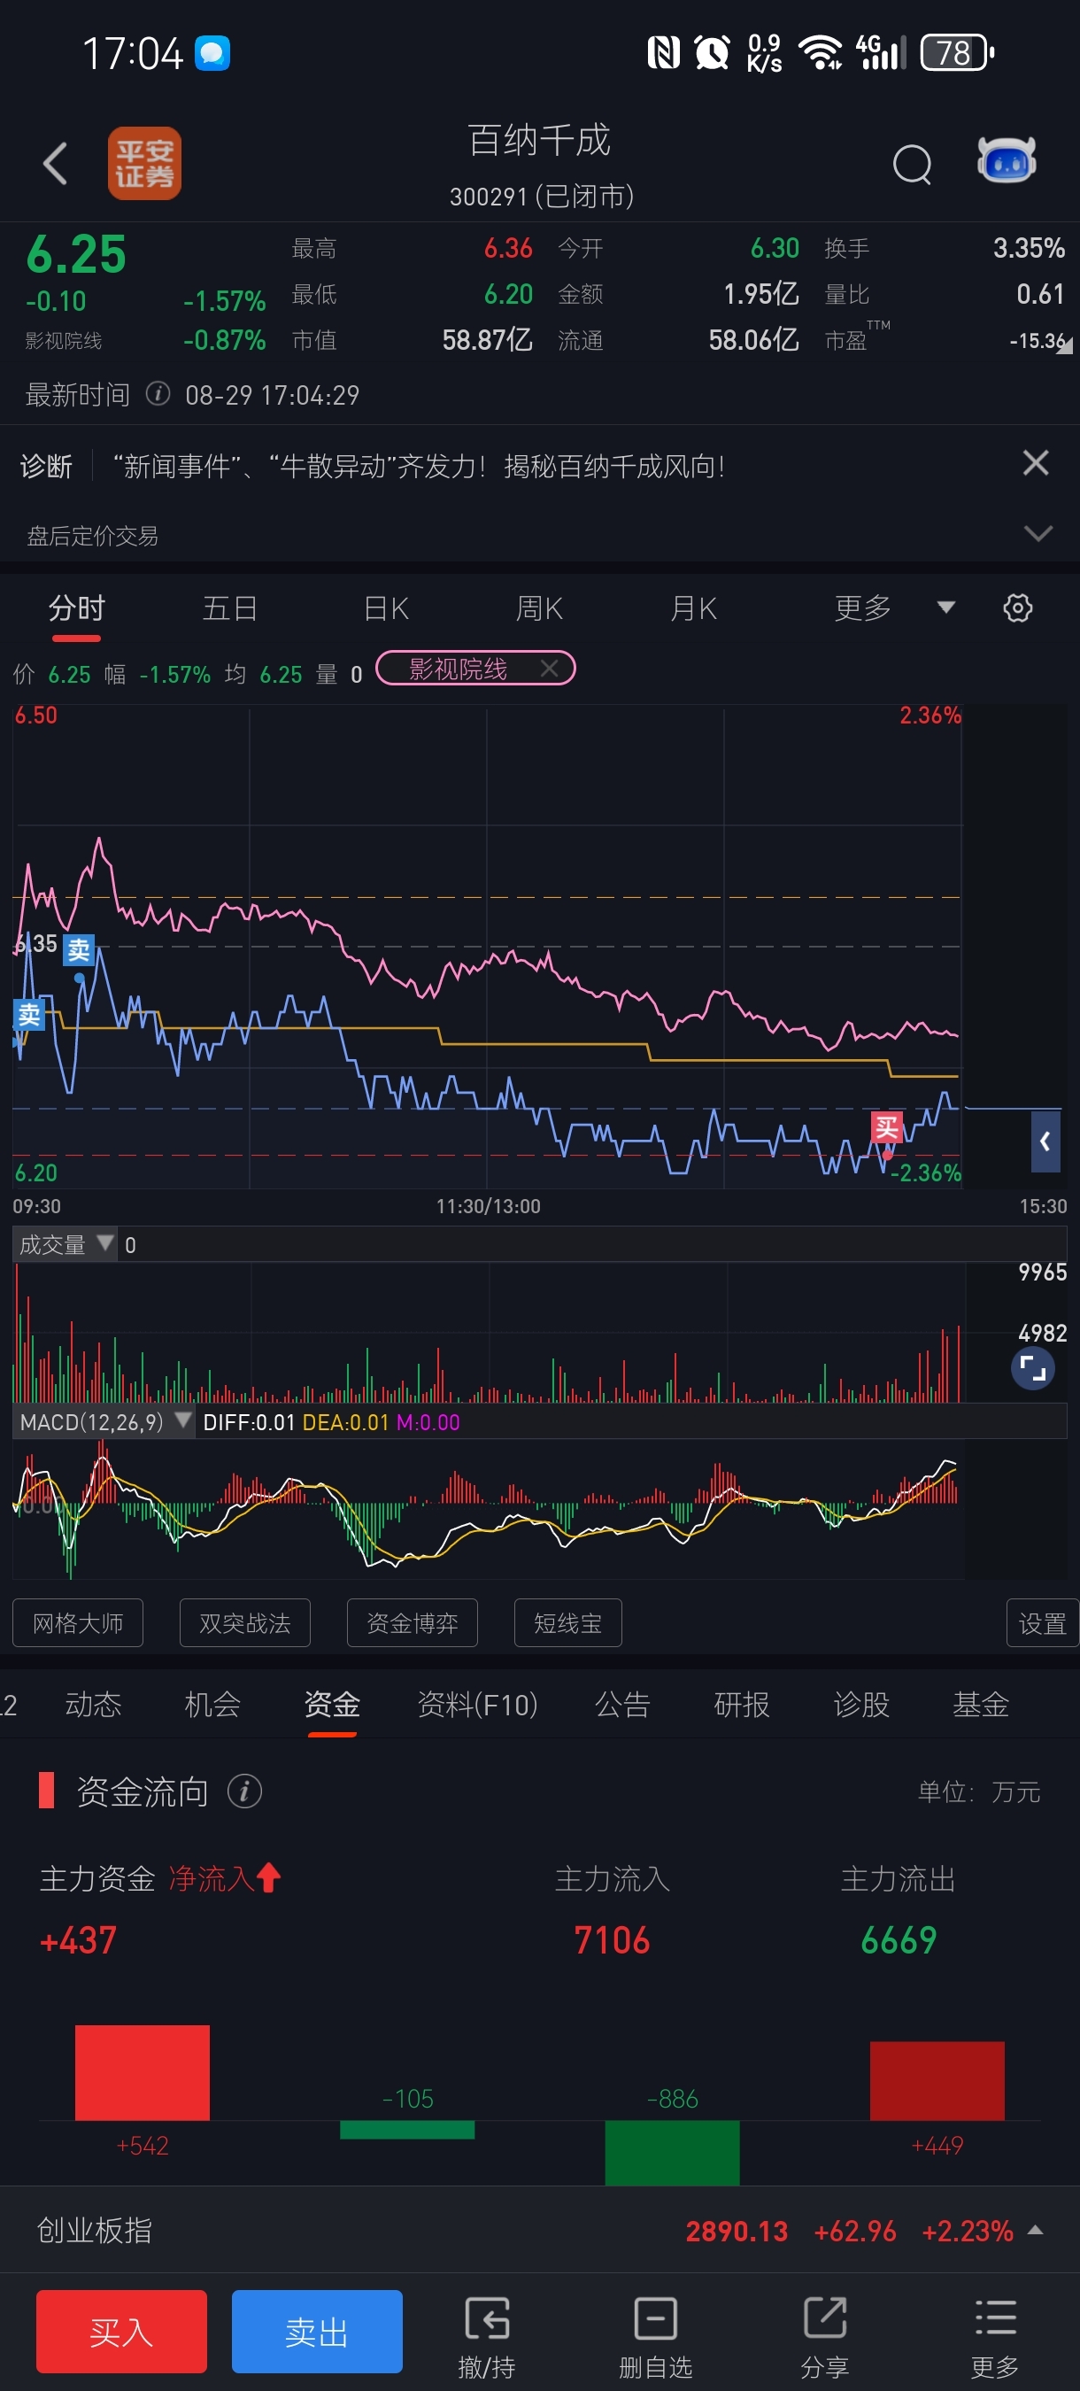
Task: Tap the back arrow icon
Action: pyautogui.click(x=55, y=163)
